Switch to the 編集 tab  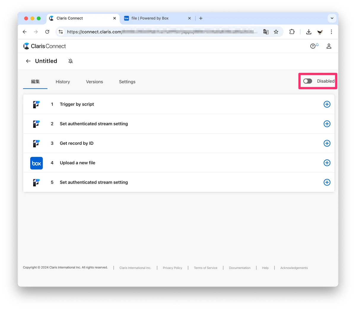pyautogui.click(x=35, y=82)
